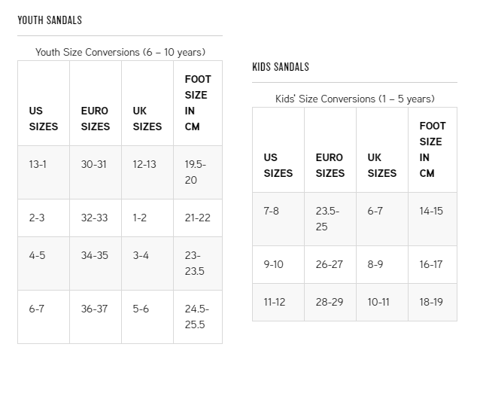Select the Youth Size Conversions caption
477x405 pixels.
pos(120,52)
